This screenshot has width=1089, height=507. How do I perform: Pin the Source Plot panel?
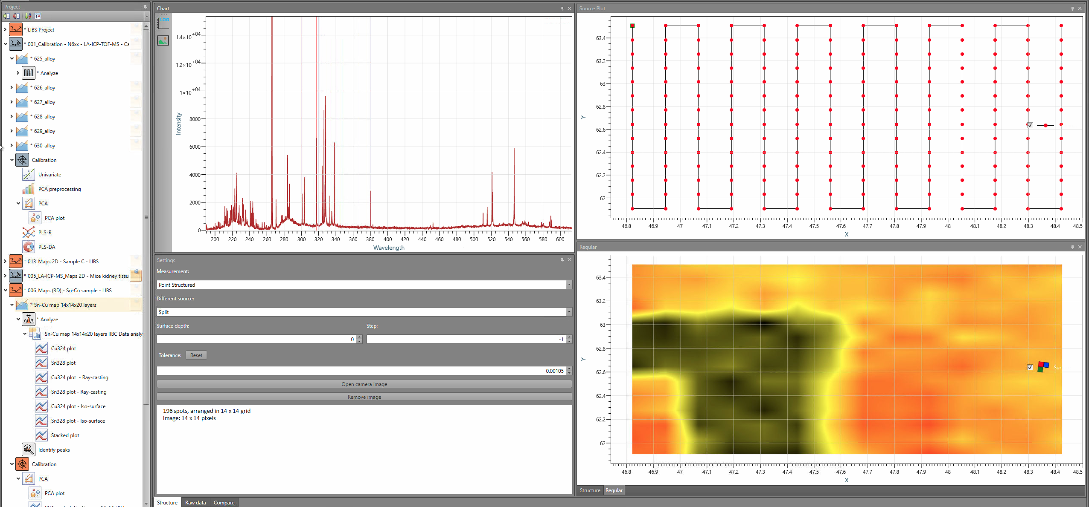[x=1072, y=9]
